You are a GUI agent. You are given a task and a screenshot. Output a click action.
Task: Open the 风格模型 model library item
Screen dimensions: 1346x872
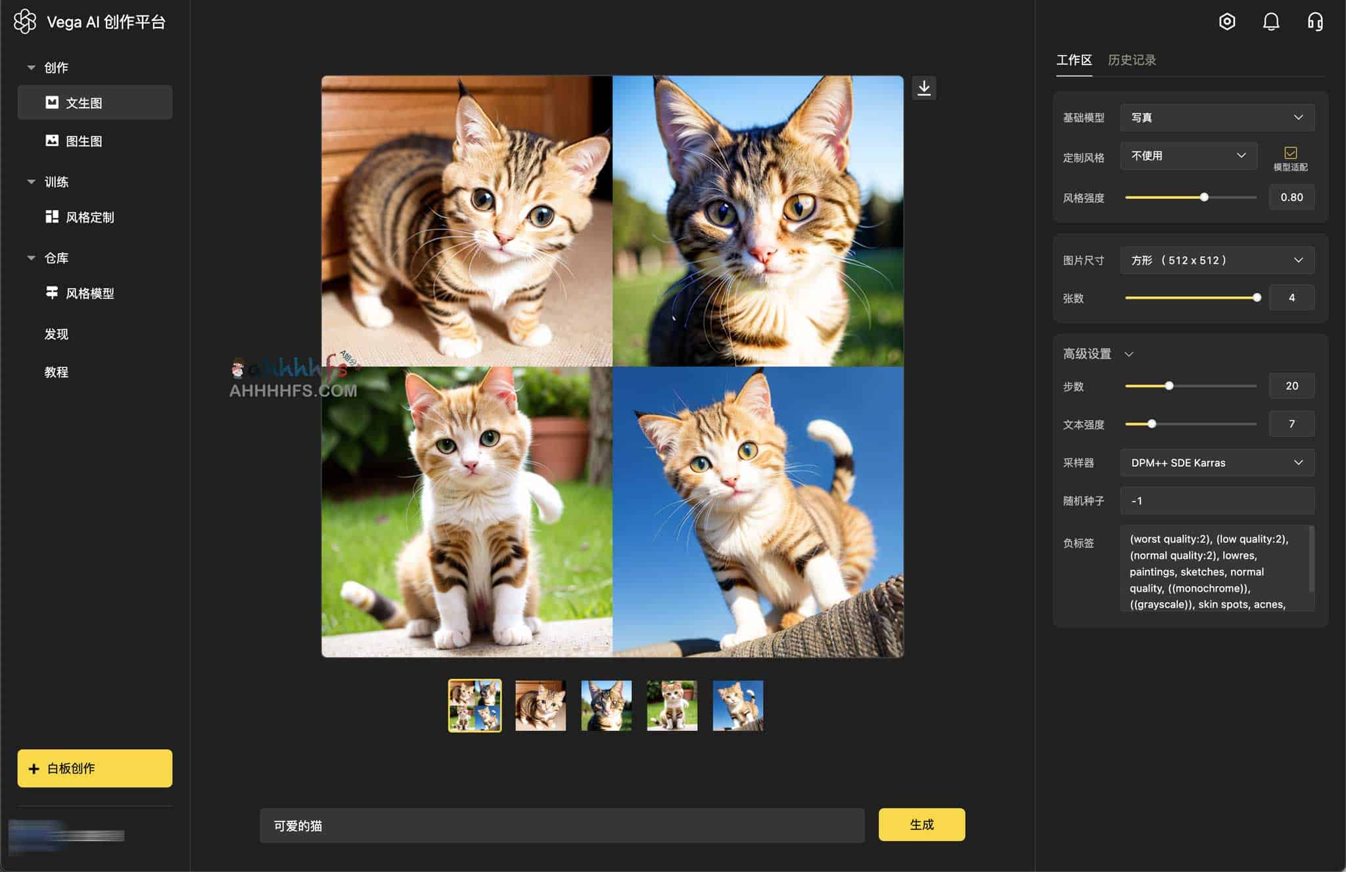[89, 293]
